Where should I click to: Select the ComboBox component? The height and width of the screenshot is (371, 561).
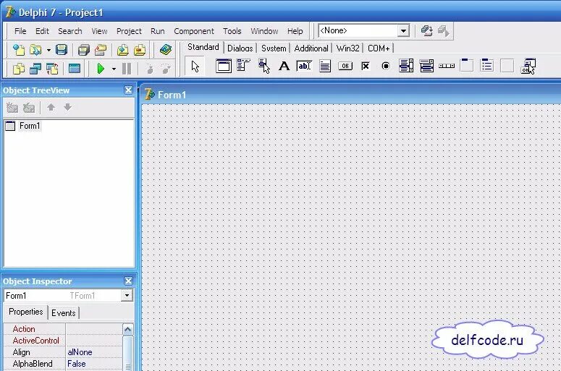(x=426, y=66)
